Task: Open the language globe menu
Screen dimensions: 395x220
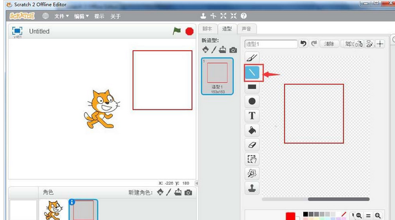Action: pos(46,16)
